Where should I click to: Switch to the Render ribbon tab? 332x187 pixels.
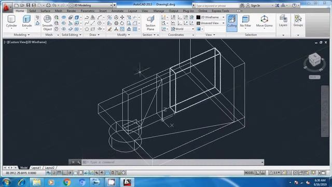click(x=72, y=11)
